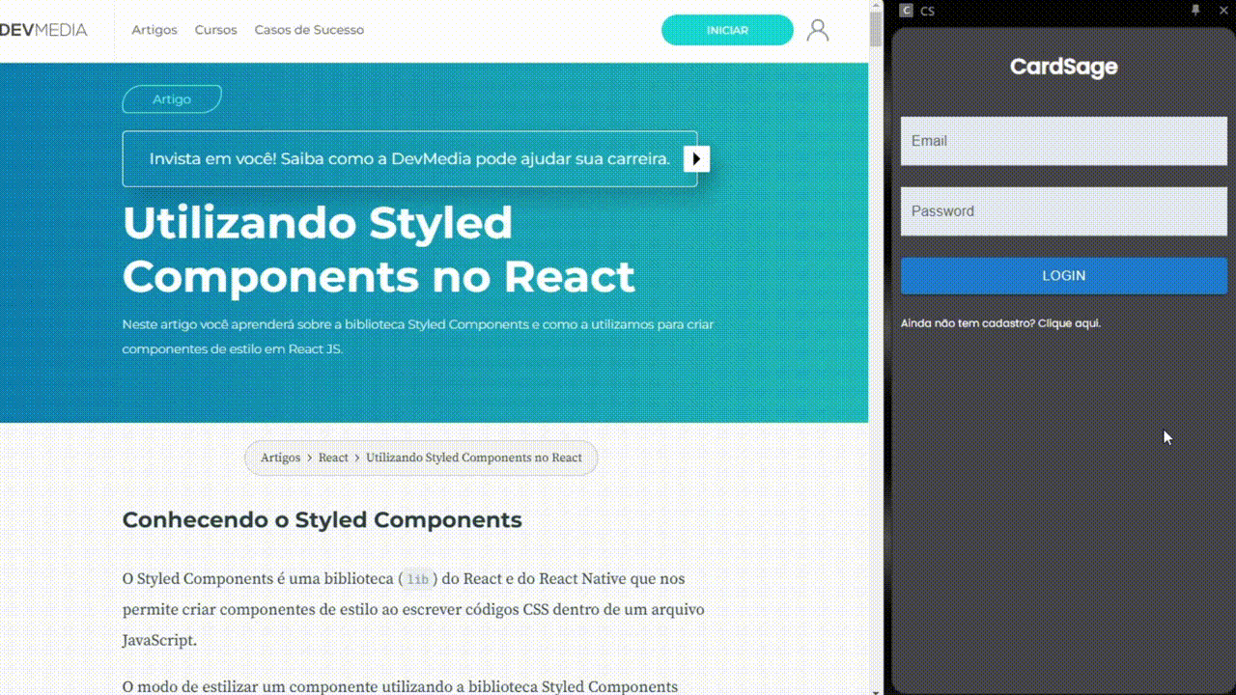This screenshot has width=1236, height=695.
Task: Click the 'lib' inline code text
Action: pos(417,580)
